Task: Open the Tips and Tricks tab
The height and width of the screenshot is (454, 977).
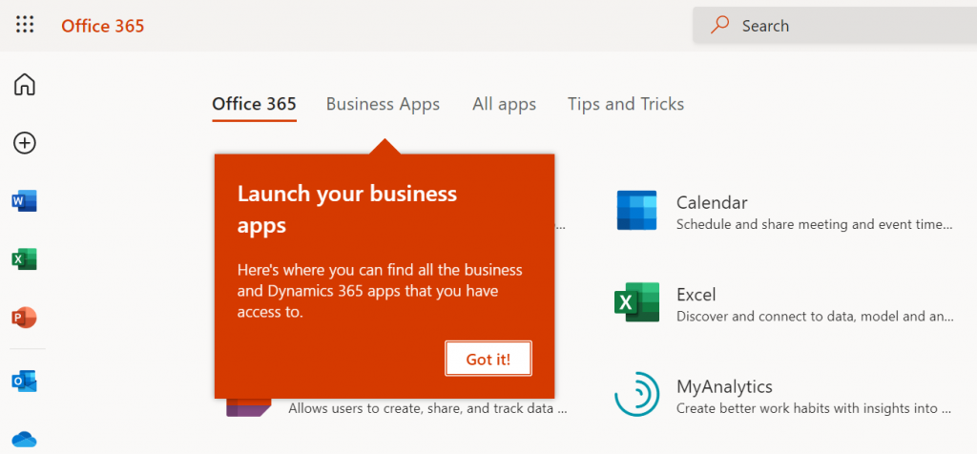Action: coord(626,104)
